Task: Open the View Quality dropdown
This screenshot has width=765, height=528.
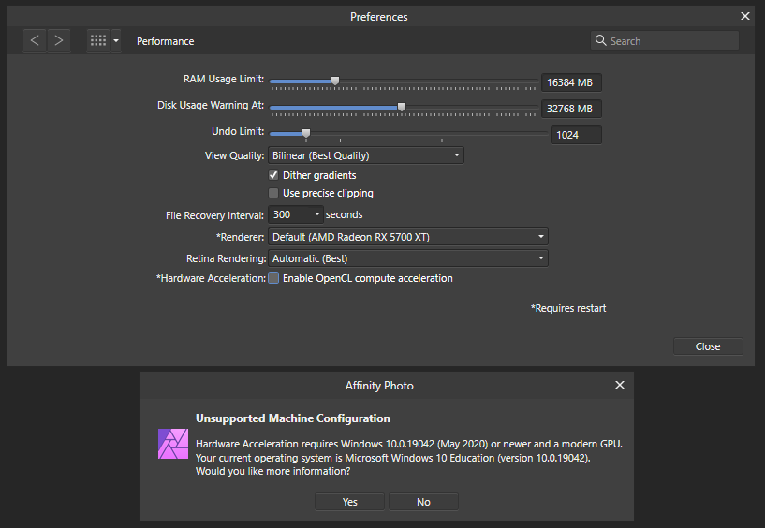Action: [366, 155]
